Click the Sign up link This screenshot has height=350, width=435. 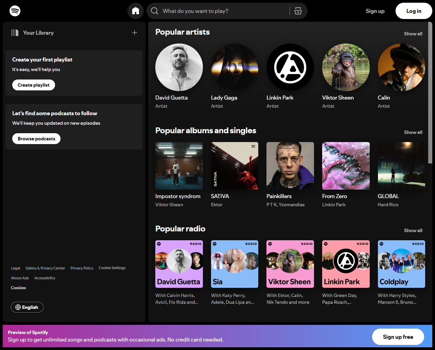pyautogui.click(x=375, y=11)
